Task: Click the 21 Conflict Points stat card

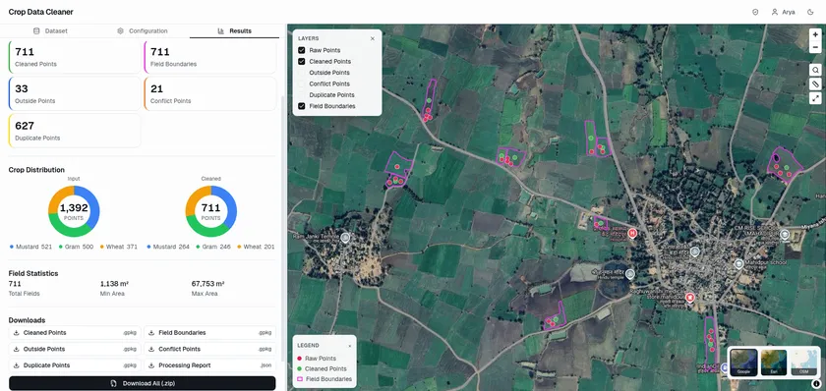Action: click(210, 94)
